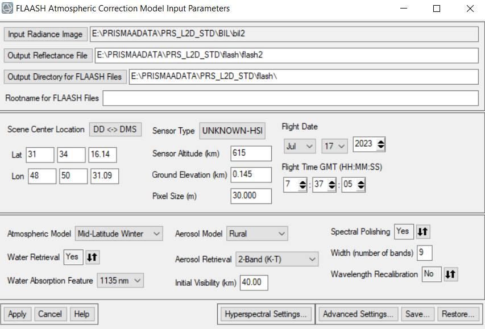Click the flight seconds spinner arrows
485x329 pixels.
[361, 185]
